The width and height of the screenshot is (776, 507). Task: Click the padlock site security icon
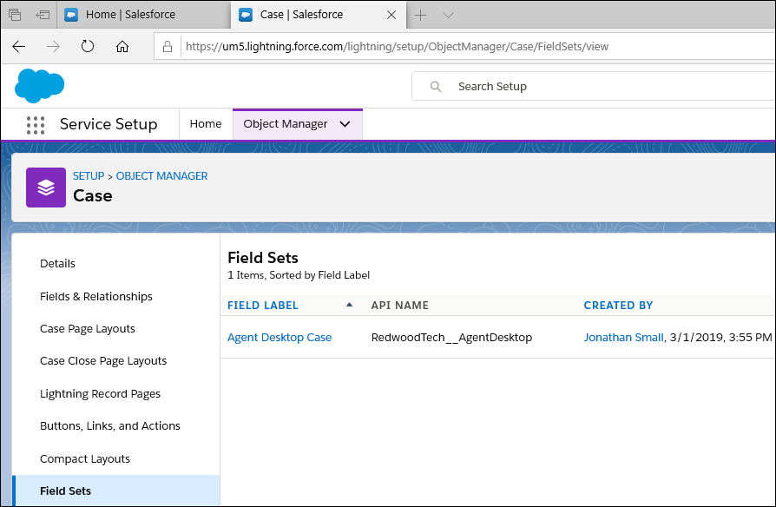click(168, 47)
